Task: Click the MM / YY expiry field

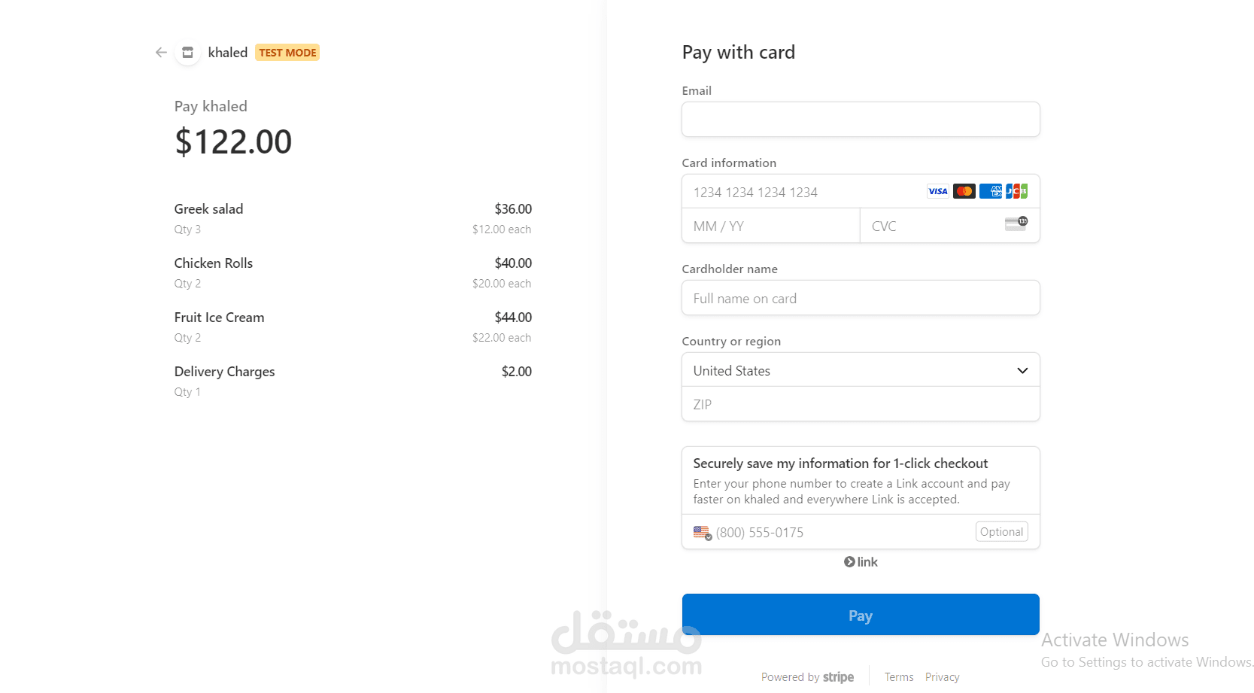Action: point(771,226)
